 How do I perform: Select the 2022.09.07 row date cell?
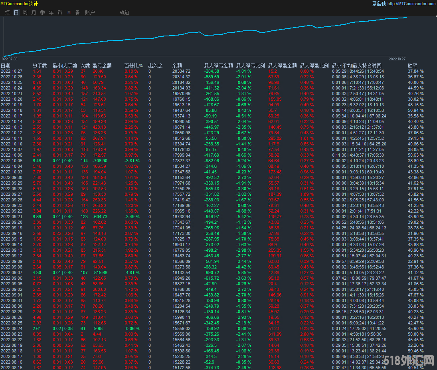coord(11,273)
